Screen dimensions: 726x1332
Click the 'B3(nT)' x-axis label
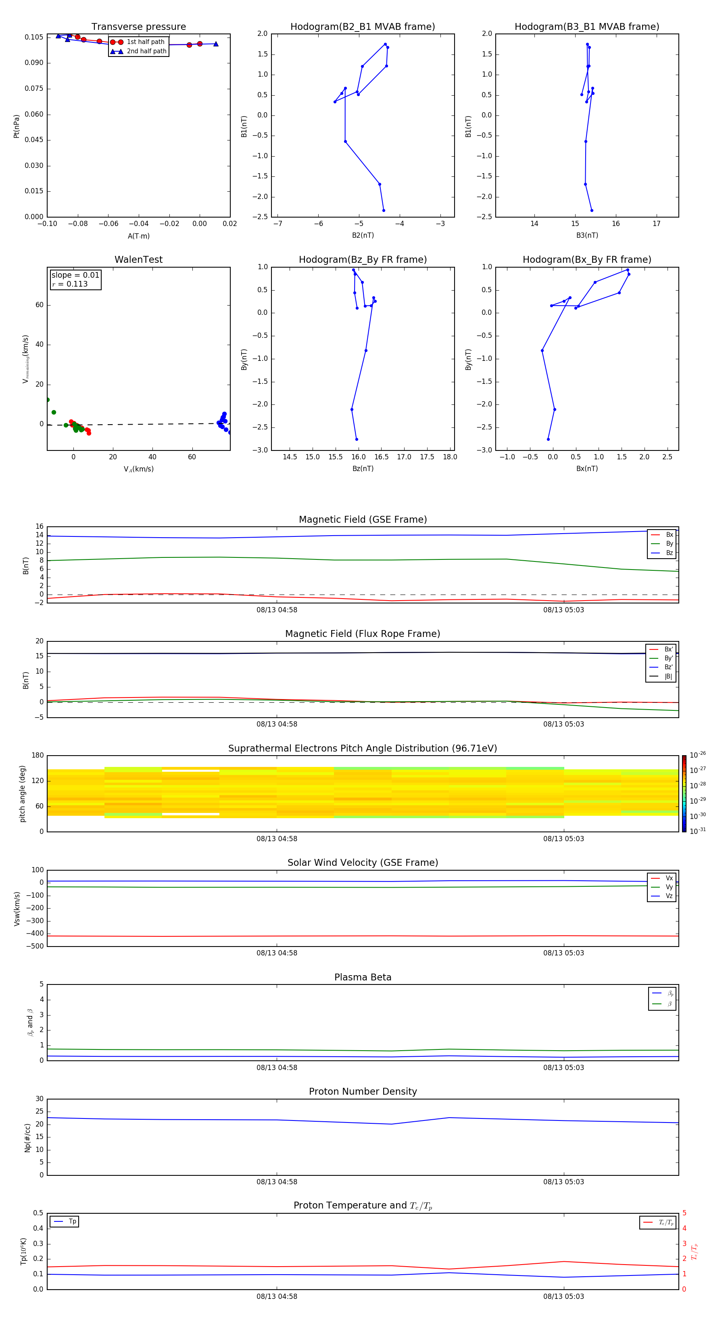click(x=587, y=235)
